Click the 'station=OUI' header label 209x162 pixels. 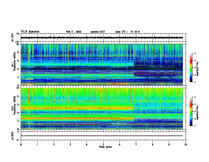click(x=98, y=32)
